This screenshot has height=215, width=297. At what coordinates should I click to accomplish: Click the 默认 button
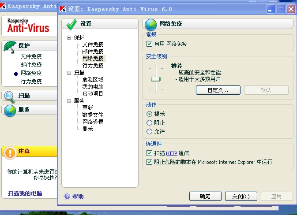[x=266, y=90]
